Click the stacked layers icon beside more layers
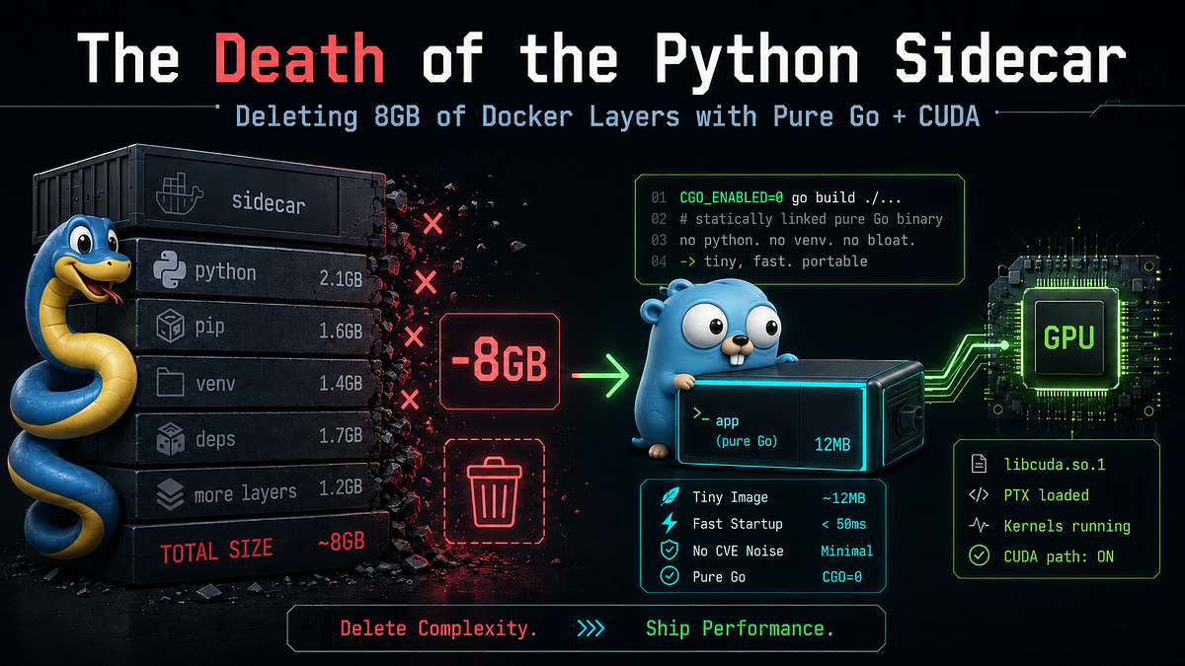 (171, 493)
